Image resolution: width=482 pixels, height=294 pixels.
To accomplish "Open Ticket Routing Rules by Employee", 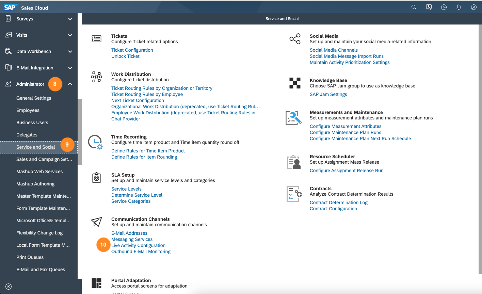I will click(147, 94).
